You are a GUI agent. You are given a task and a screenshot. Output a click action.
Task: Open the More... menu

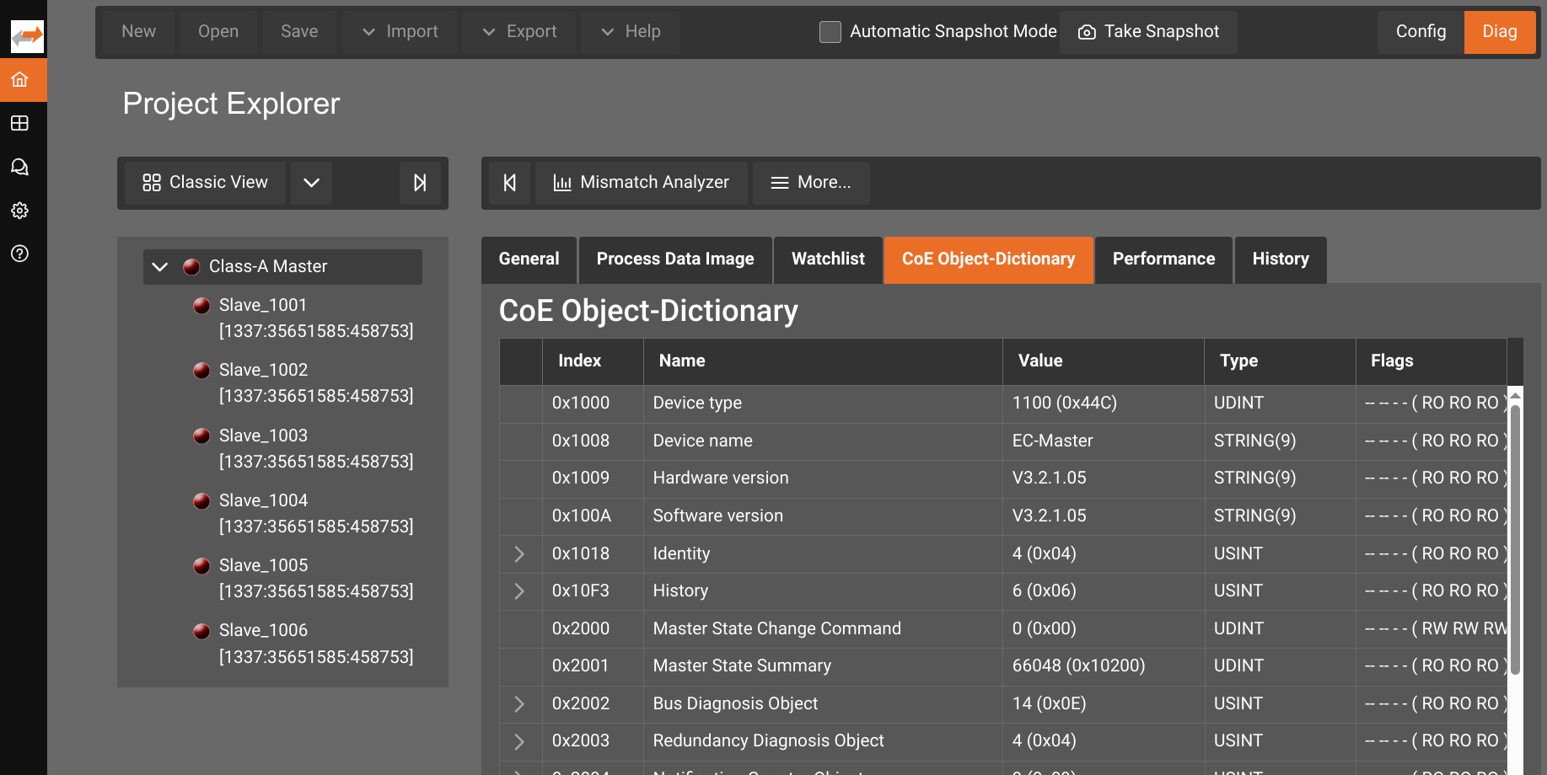(x=810, y=182)
